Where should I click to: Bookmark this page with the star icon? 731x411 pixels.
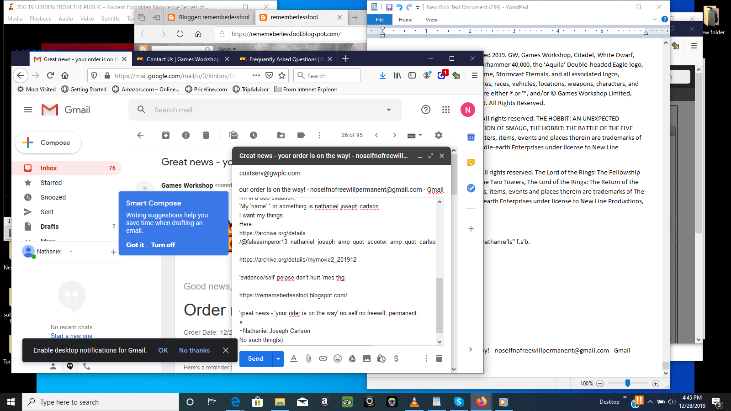click(282, 75)
